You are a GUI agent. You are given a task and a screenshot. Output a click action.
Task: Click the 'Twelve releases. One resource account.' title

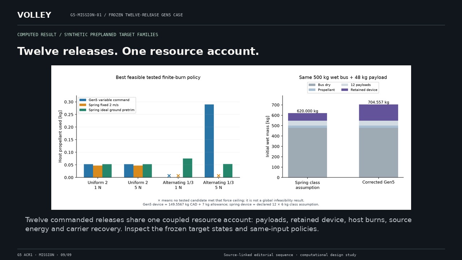click(x=138, y=51)
